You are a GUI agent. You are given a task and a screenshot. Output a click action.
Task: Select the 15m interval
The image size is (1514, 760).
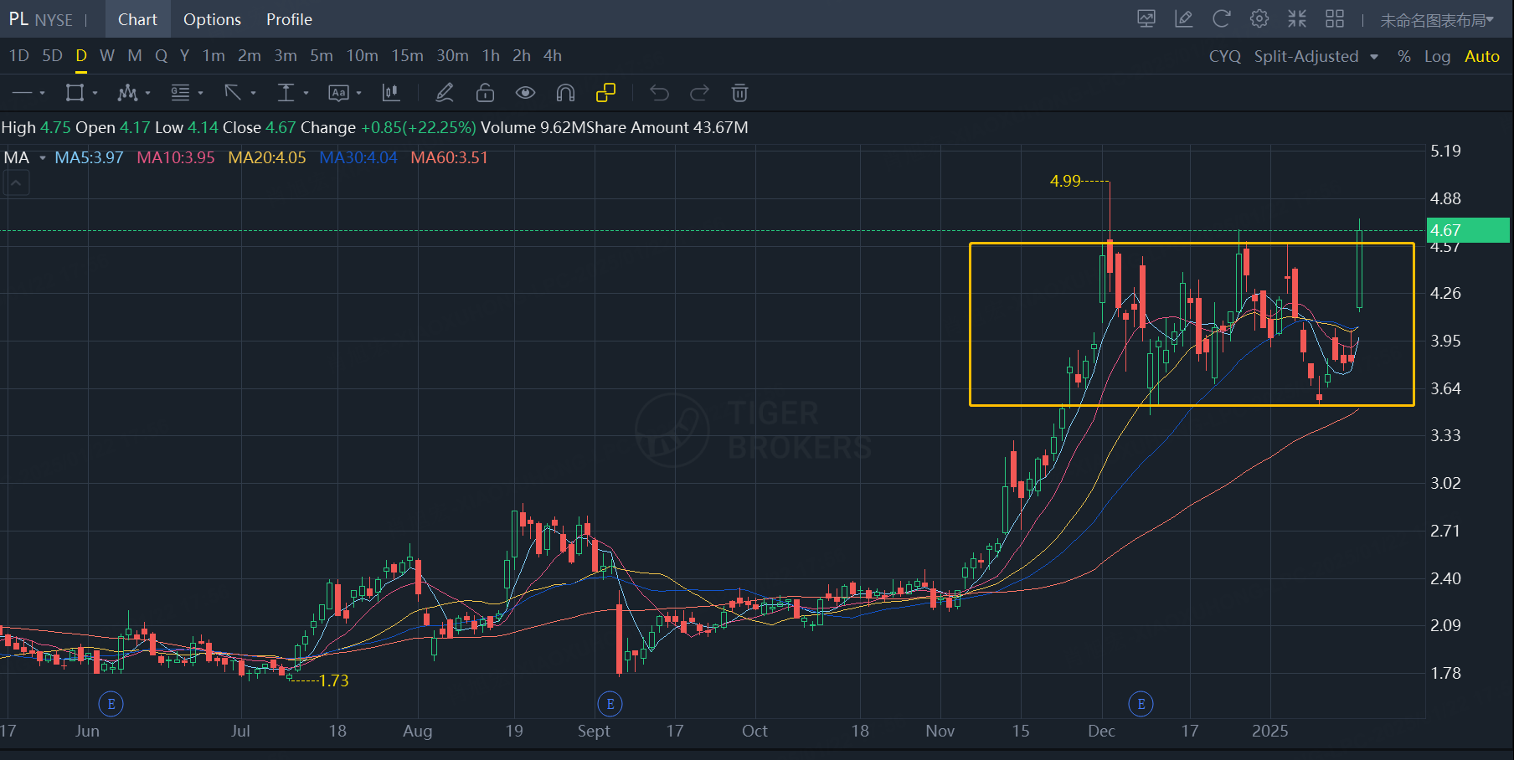pos(408,56)
